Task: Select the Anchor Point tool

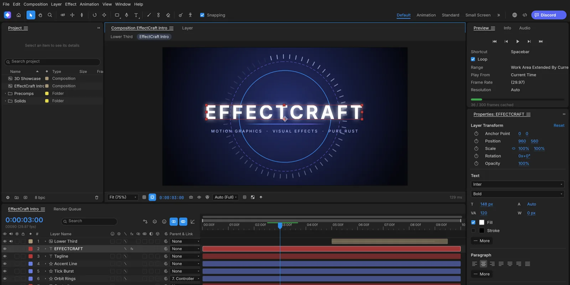Action: click(x=104, y=15)
